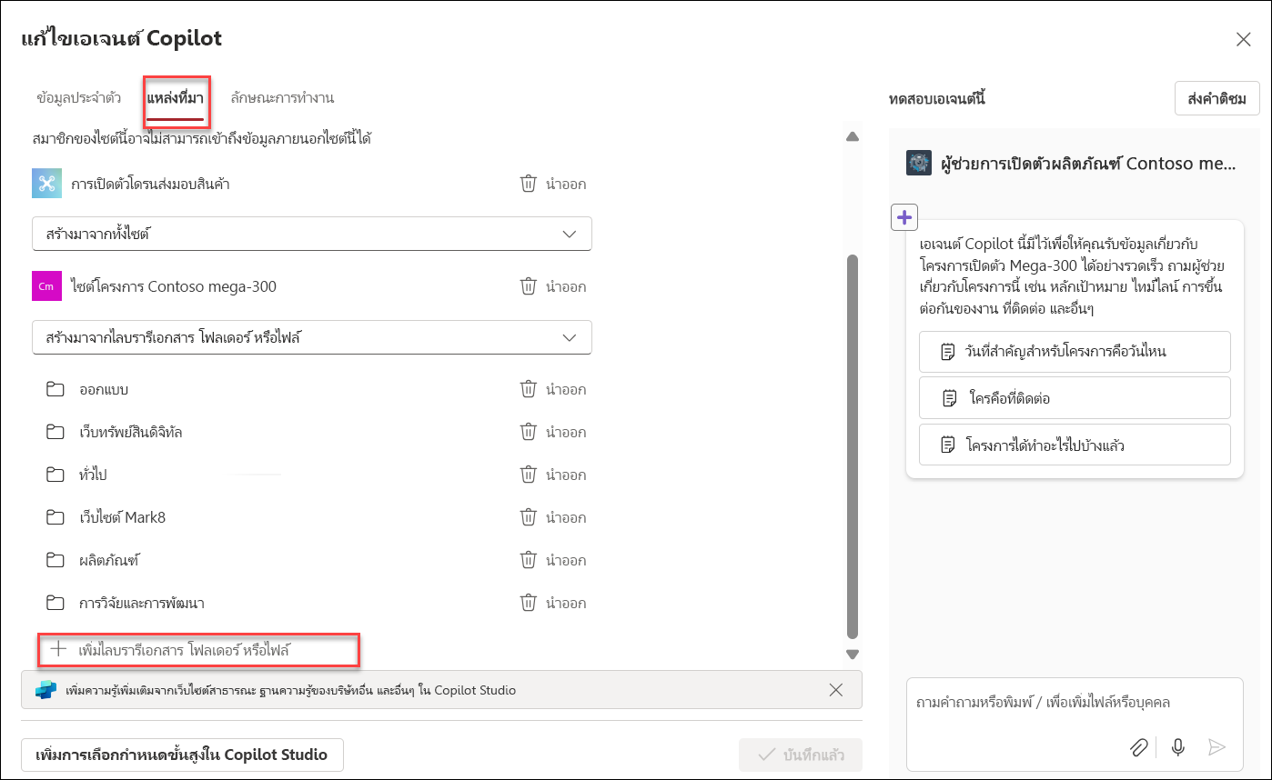Open the สร้างมาจากไลบรารีเอกสาร โฟลเดอร์ หรือไฟล์ dropdown
Screen dimensions: 1272x780
coord(312,337)
